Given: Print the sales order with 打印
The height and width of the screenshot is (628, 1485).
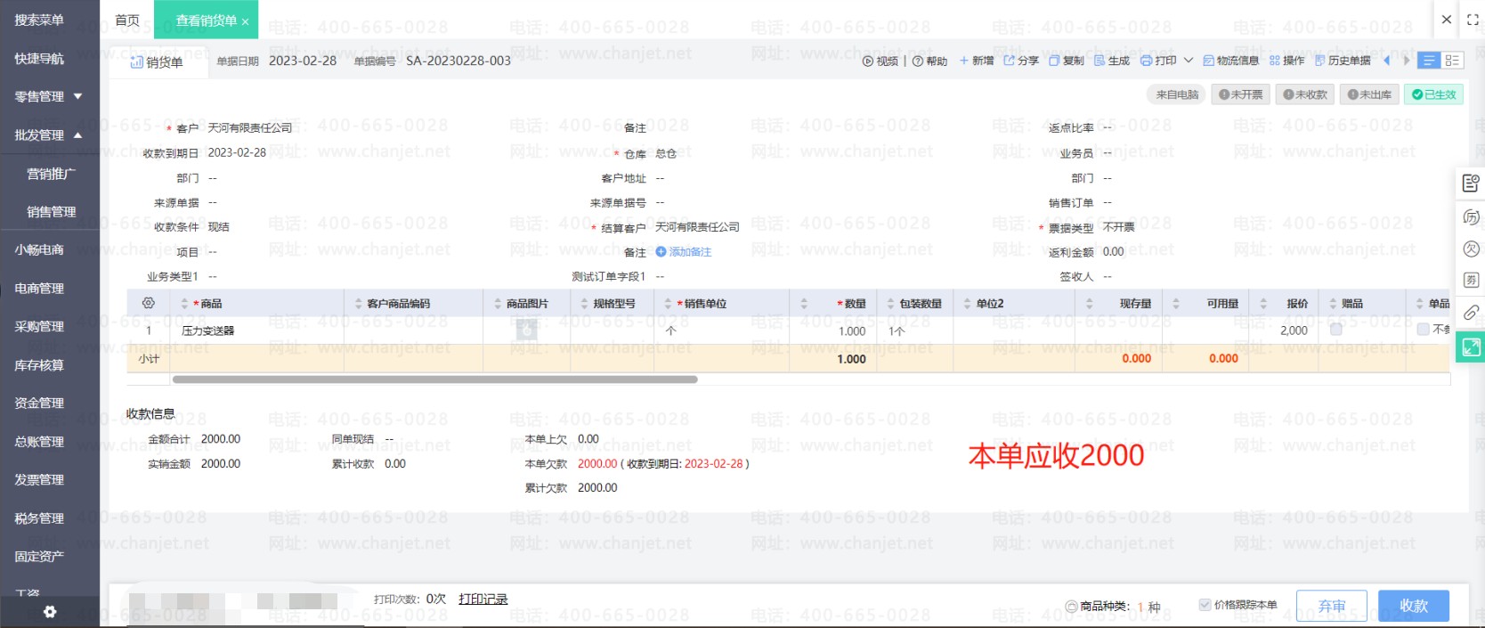Looking at the screenshot, I should click(x=1158, y=61).
